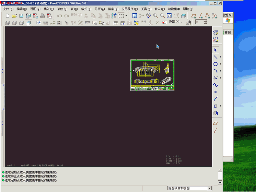Open the 功能菜单 menu item
This screenshot has width=256, height=192.
click(x=174, y=9)
